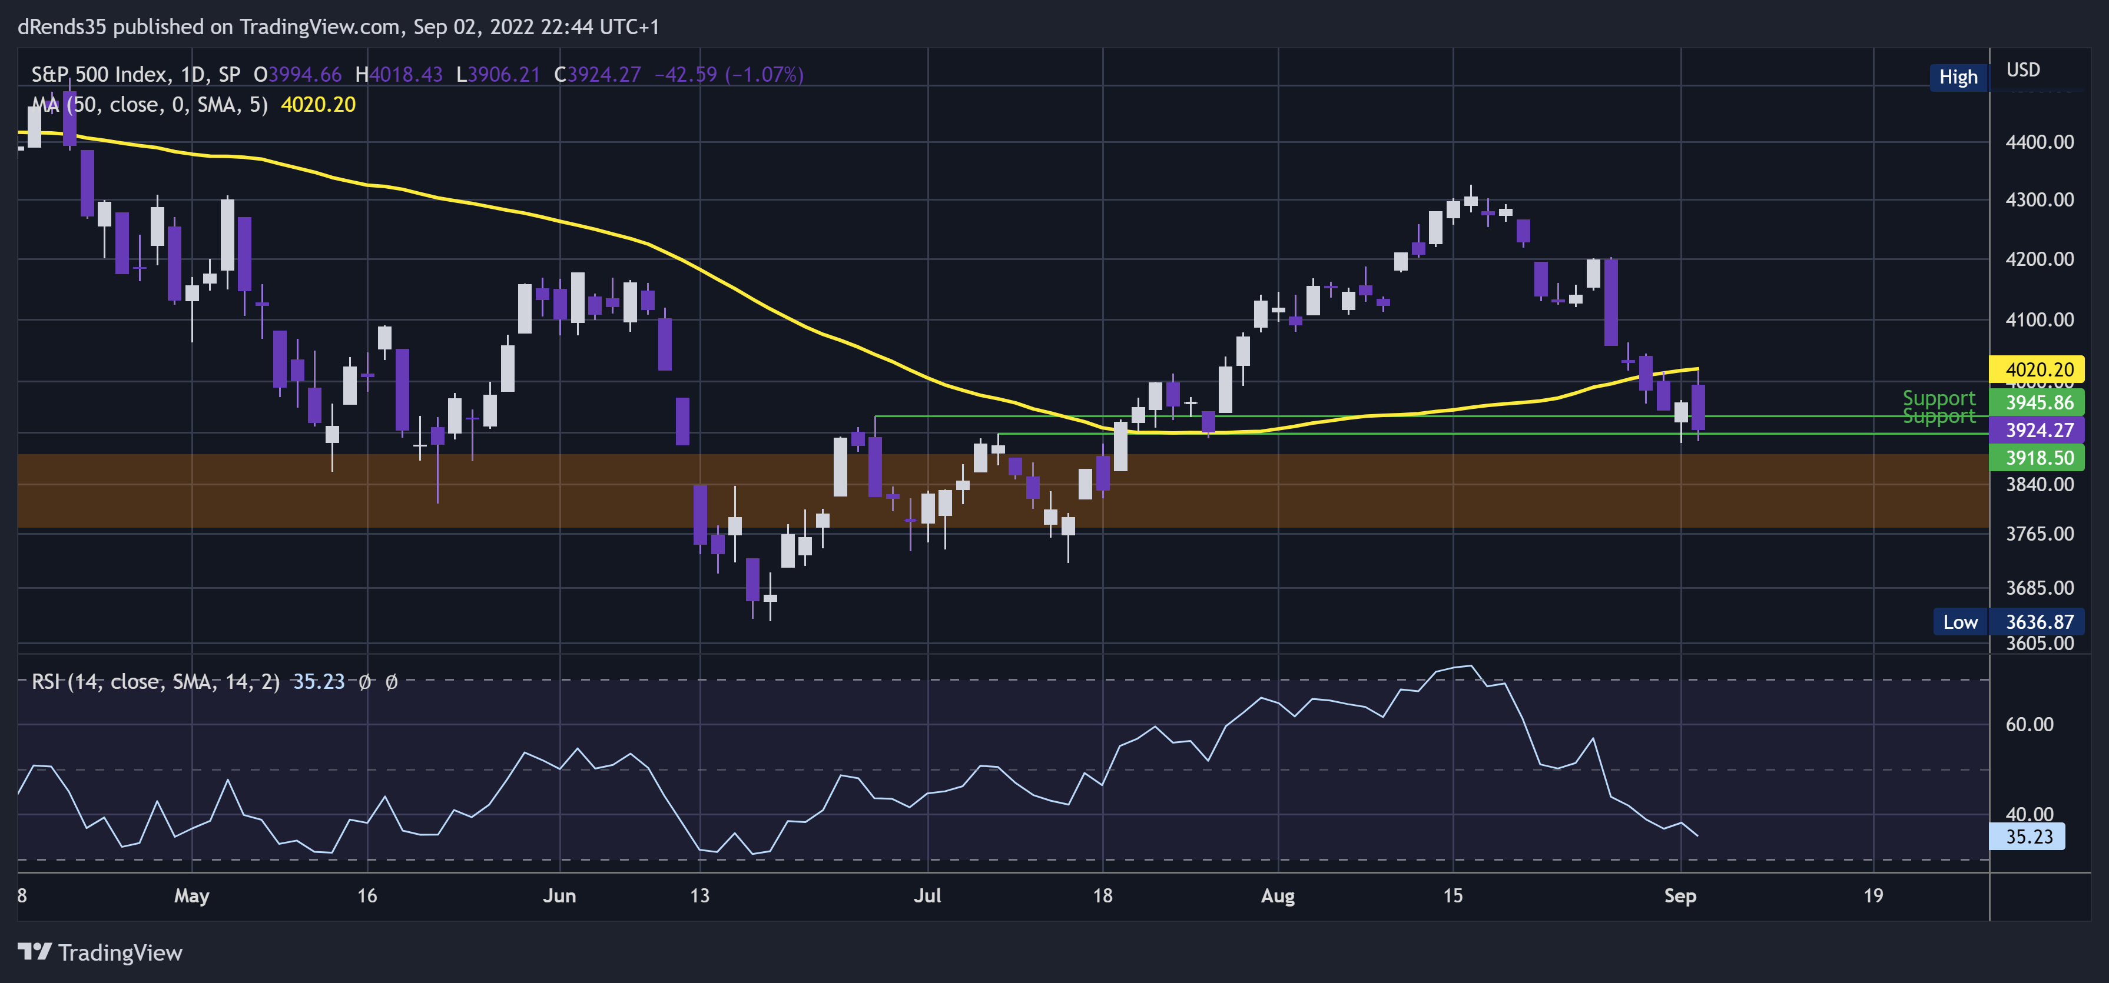Viewport: 2109px width, 983px height.
Task: Click the 15 date axis label
Action: point(1453,897)
